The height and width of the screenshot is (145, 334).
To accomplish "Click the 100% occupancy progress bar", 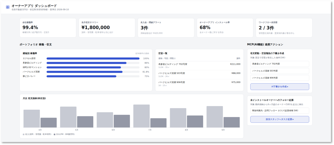I will 93,58.
